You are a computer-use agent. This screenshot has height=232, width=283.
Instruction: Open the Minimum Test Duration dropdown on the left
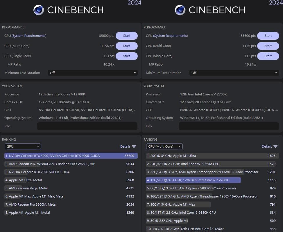point(93,73)
